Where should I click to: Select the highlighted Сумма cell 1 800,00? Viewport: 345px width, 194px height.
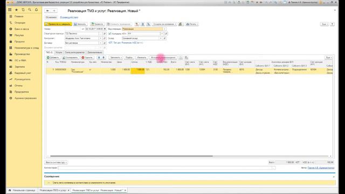coord(138,71)
